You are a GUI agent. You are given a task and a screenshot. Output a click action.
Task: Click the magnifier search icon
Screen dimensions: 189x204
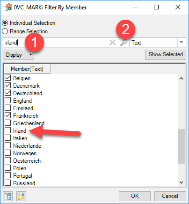[x=124, y=42]
